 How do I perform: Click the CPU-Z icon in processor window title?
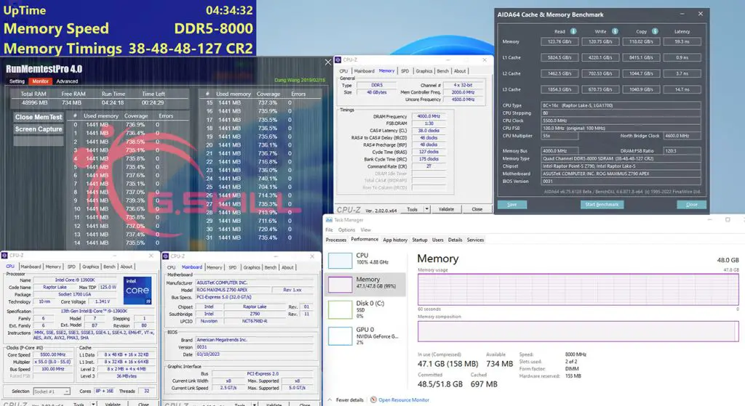coord(5,255)
